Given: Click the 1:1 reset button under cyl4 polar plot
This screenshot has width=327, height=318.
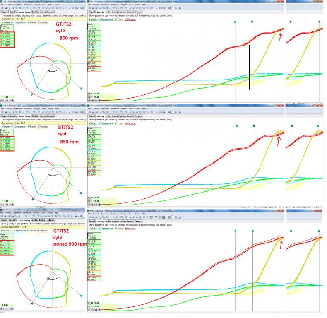Looking at the screenshot, I should (7, 205).
